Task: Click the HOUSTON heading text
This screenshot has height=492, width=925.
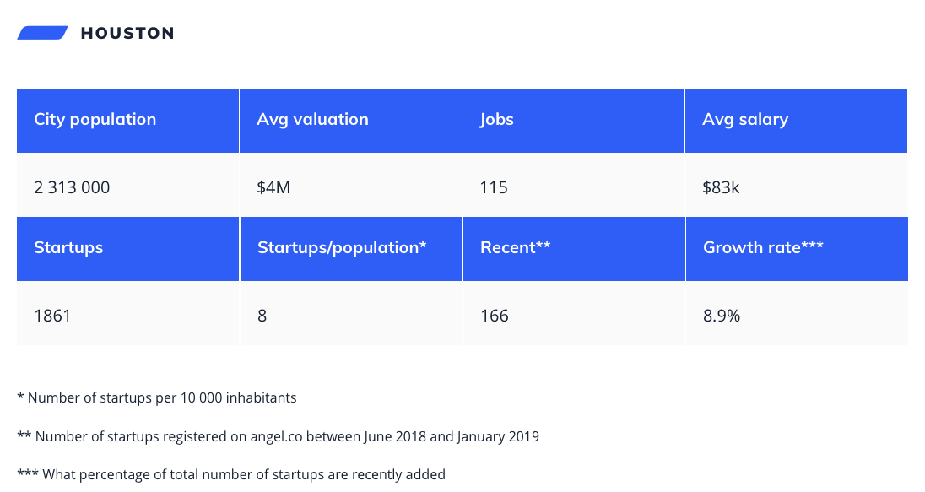Action: (127, 34)
